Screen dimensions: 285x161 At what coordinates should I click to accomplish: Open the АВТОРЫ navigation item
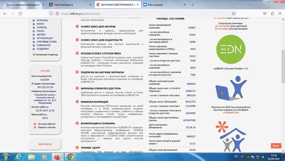[41, 35]
